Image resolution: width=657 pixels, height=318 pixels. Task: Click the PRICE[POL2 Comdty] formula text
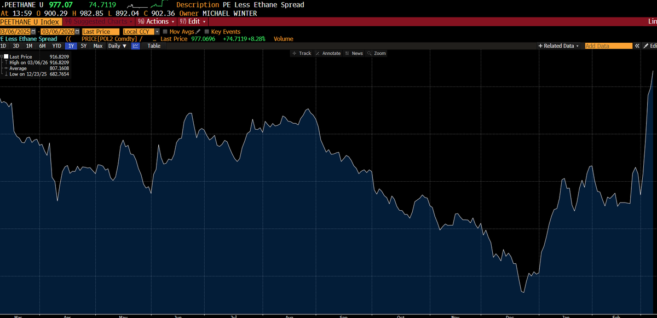pyautogui.click(x=112, y=39)
